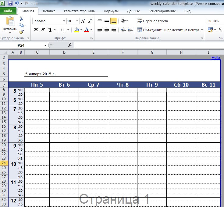
Task: Toggle Italic formatting (К)
Action: 43,30
